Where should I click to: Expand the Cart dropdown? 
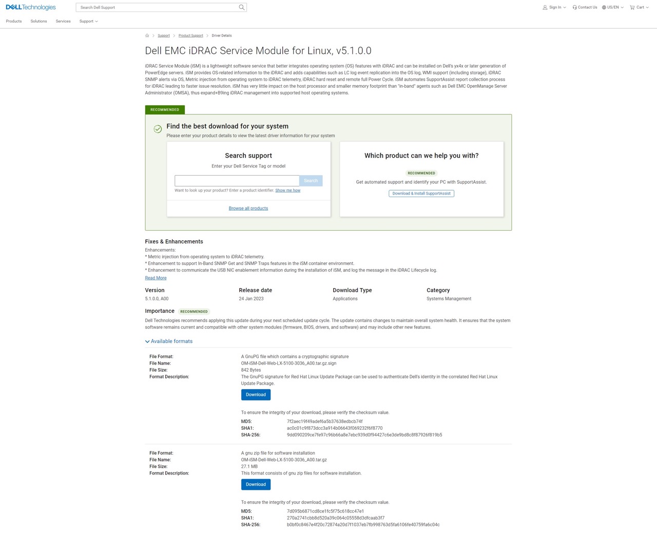point(647,8)
